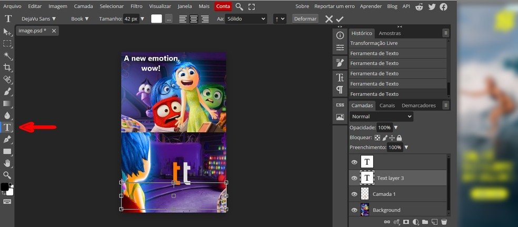Viewport: 518px width, 227px height.
Task: Select the Zoom tool in left toolbar
Action: [7, 175]
